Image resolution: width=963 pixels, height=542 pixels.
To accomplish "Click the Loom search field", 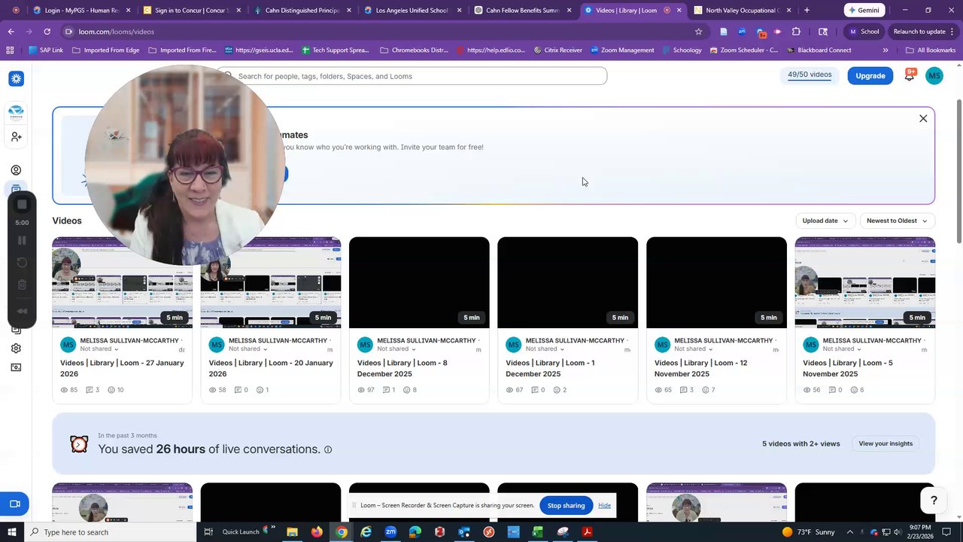I will click(412, 76).
